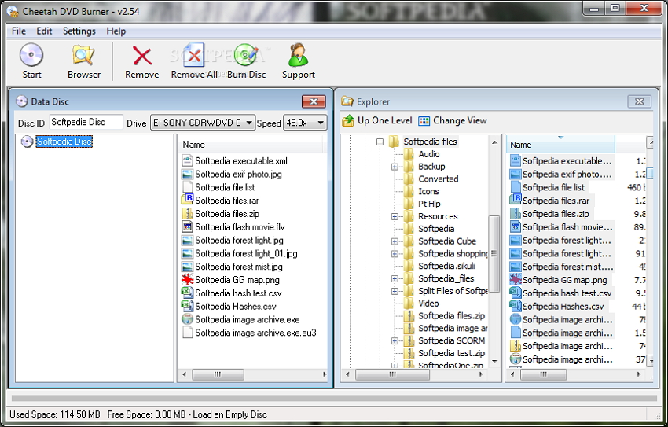
Task: Click the Explorer tree scroll down arrow
Action: [x=494, y=361]
